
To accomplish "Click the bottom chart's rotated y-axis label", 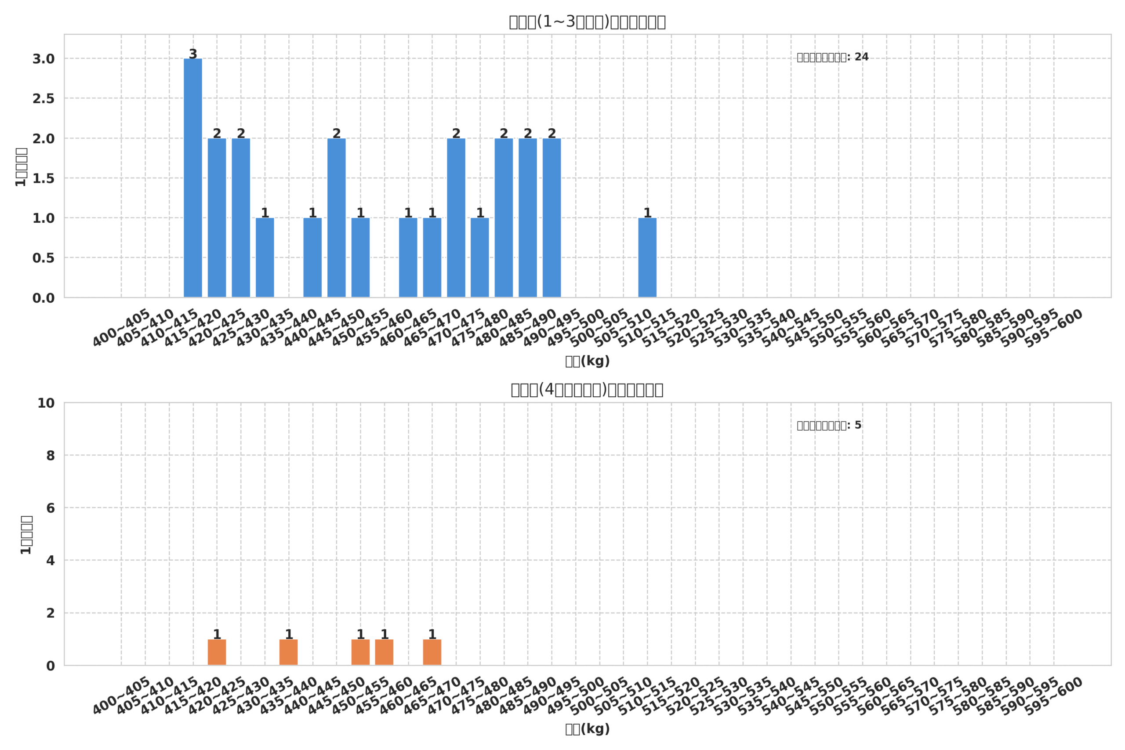I will point(26,535).
